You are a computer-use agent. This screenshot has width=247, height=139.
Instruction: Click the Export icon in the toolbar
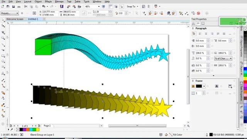coord(74,7)
